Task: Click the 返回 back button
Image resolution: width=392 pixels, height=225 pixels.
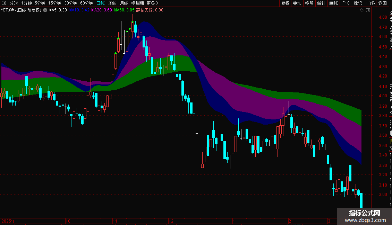Action: (383, 3)
